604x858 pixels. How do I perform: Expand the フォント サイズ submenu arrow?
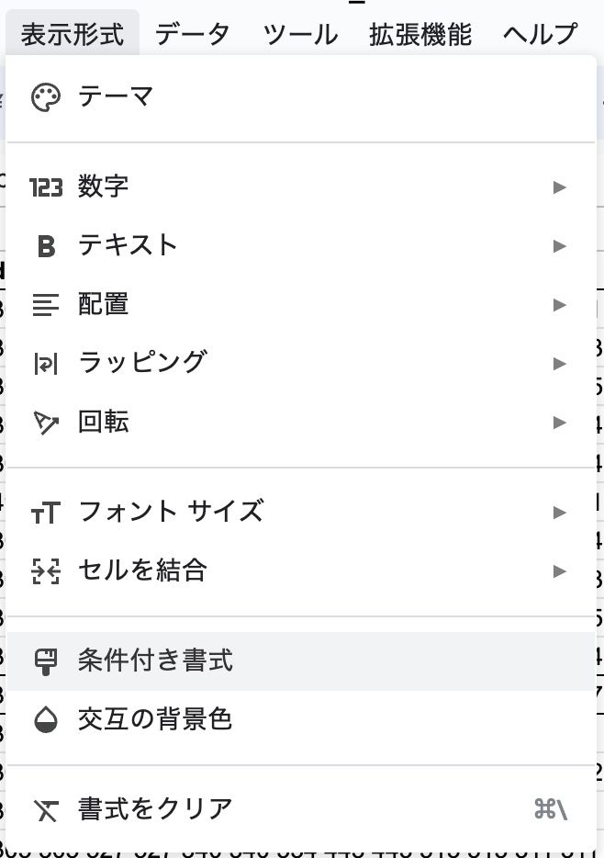point(560,513)
